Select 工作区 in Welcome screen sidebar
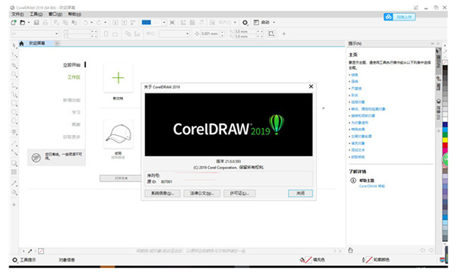This screenshot has height=273, width=456. click(x=74, y=77)
